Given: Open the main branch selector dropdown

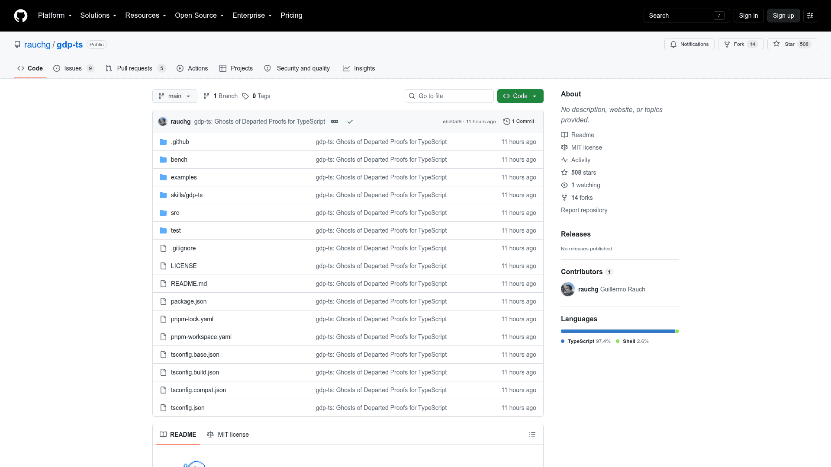Looking at the screenshot, I should (175, 96).
